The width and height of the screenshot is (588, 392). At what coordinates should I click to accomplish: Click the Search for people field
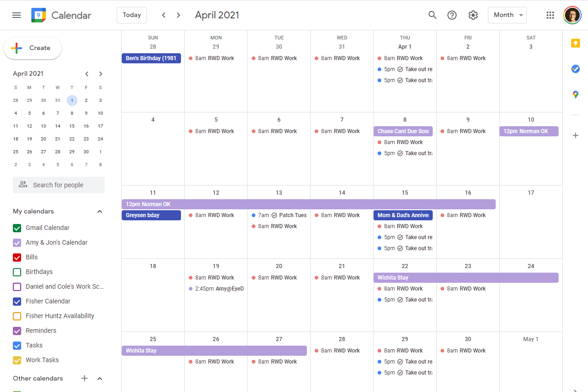tap(58, 185)
